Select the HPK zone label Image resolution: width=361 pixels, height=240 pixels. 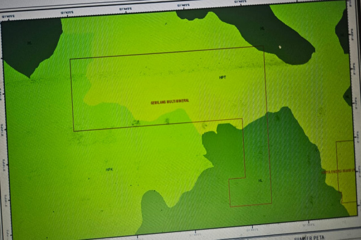point(110,170)
